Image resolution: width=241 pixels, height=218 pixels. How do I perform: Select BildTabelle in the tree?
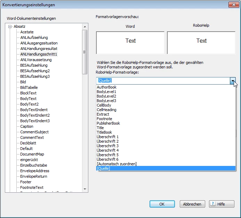click(29, 87)
